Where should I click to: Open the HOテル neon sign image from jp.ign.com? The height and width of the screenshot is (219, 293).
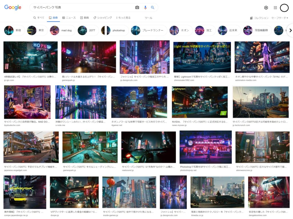(30, 57)
